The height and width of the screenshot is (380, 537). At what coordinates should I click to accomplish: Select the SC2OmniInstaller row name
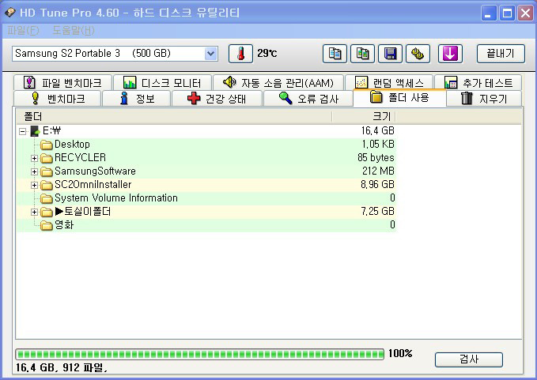[93, 185]
